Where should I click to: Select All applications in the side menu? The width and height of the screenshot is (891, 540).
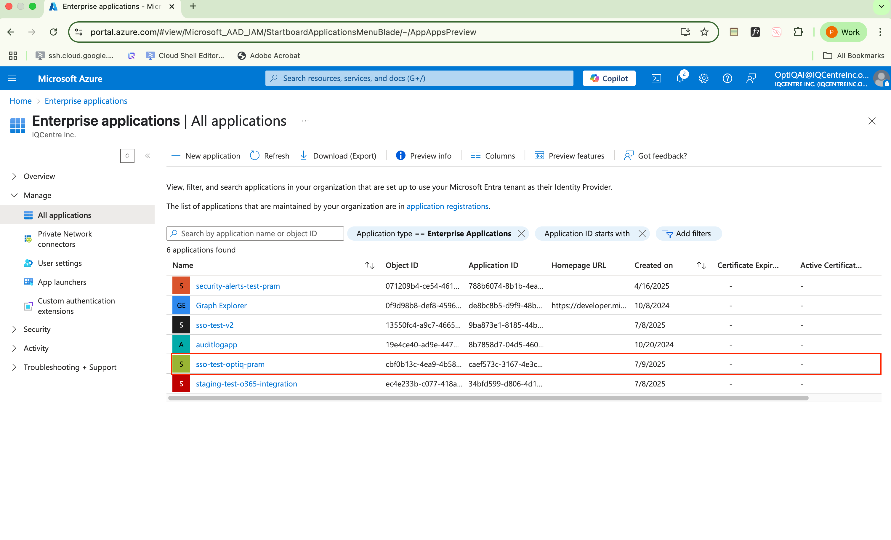coord(77,215)
